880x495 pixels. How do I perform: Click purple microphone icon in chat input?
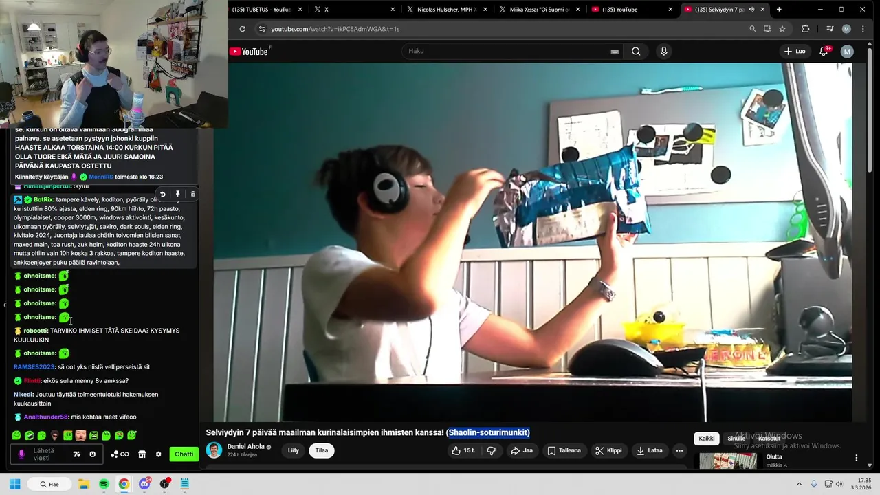[21, 454]
